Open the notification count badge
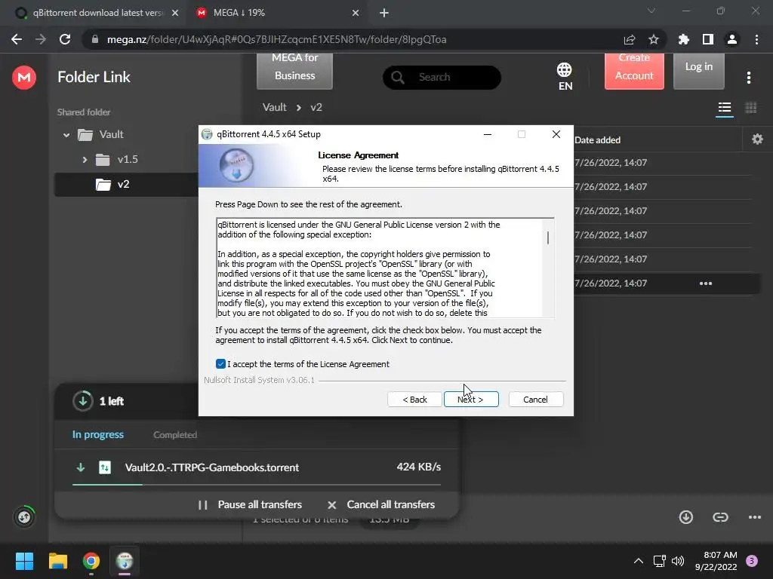The image size is (773, 579). coord(751,561)
